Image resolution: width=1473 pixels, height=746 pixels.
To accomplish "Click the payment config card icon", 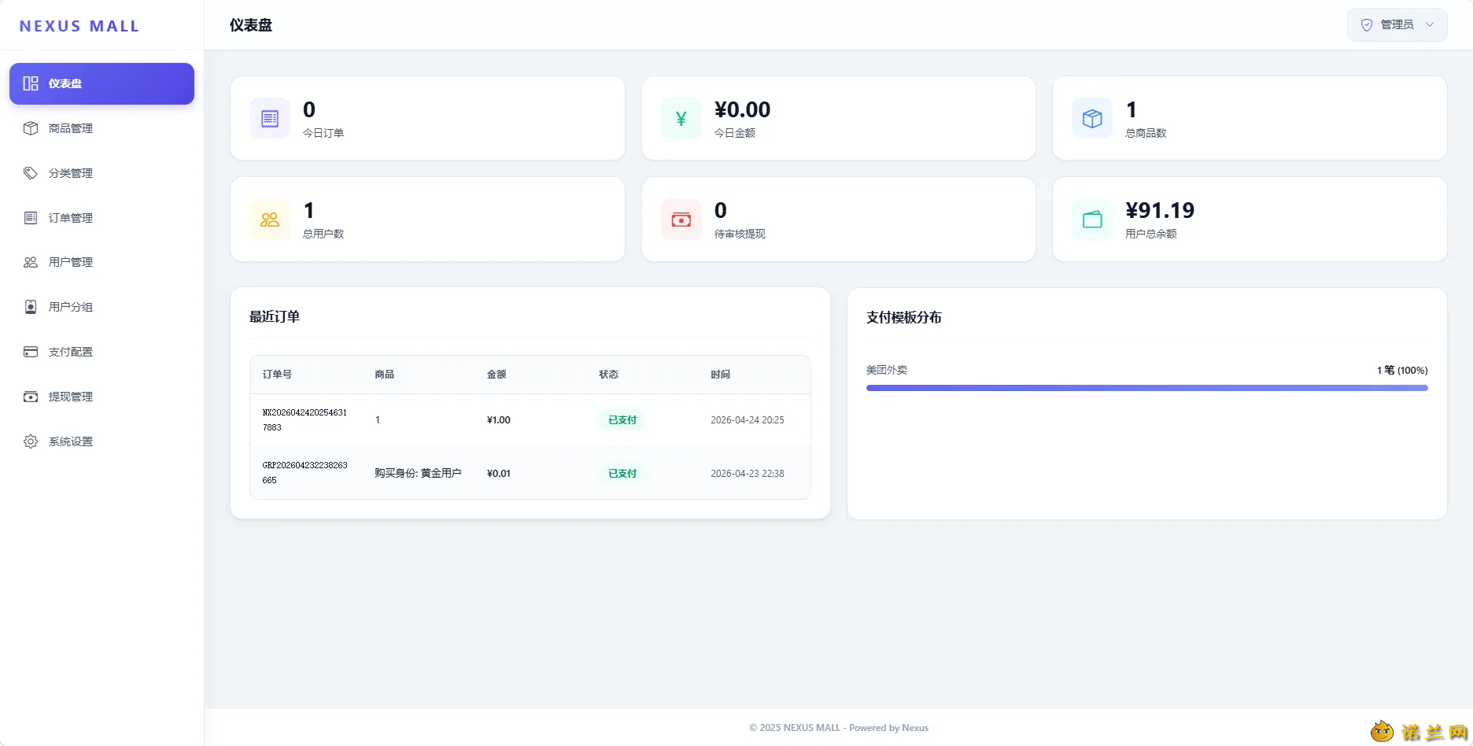I will [x=31, y=352].
